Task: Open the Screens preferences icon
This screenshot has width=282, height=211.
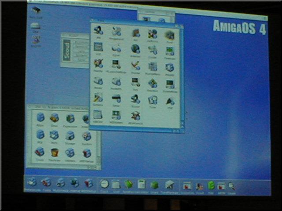Action: click(98, 98)
